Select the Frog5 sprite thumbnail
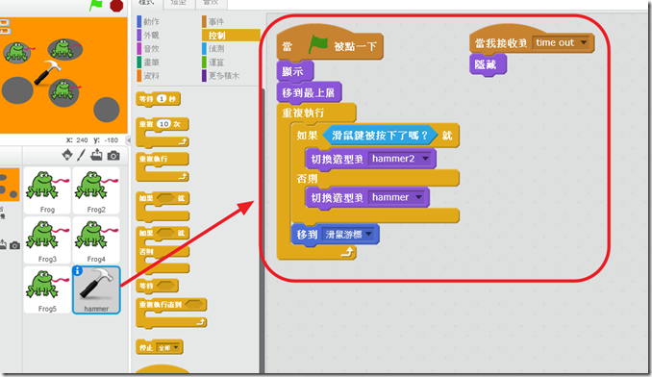652x377 pixels. point(47,289)
